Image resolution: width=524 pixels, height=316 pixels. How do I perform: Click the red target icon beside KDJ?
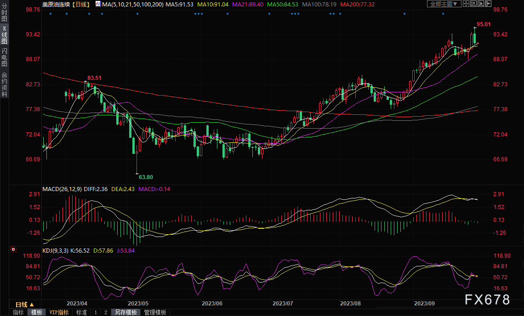pos(13,249)
